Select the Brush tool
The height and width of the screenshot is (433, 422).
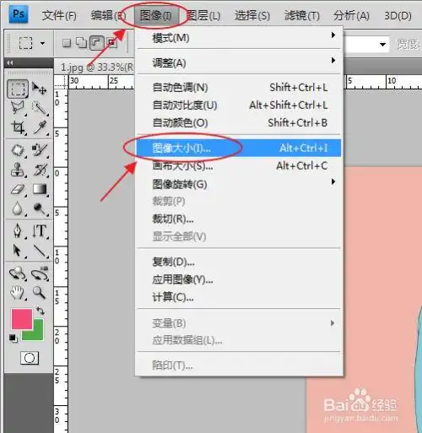pos(40,150)
